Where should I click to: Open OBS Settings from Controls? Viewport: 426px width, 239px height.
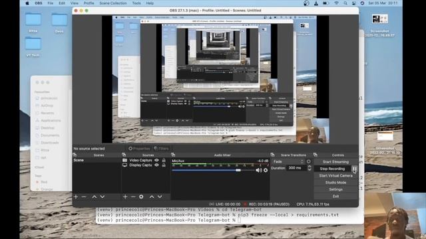(x=335, y=189)
